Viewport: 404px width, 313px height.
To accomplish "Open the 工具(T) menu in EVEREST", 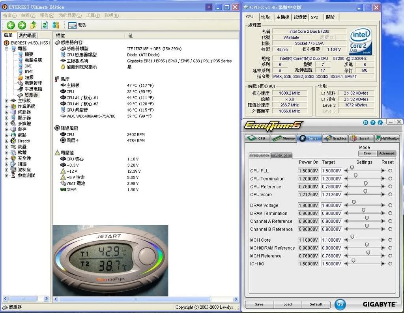I will pos(93,15).
